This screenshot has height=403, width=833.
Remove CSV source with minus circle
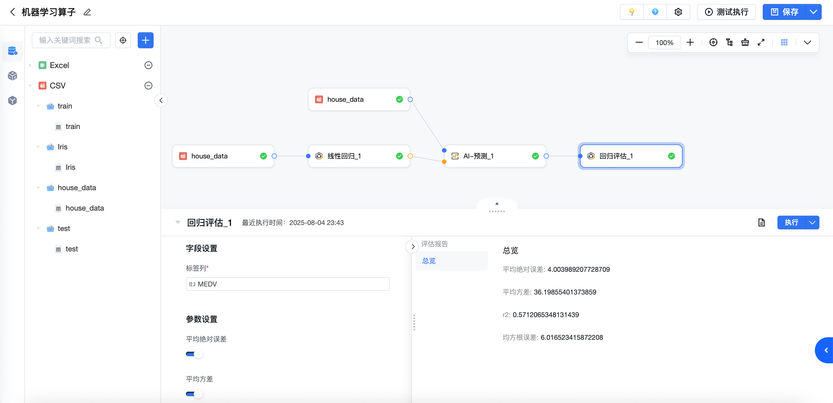(x=148, y=86)
